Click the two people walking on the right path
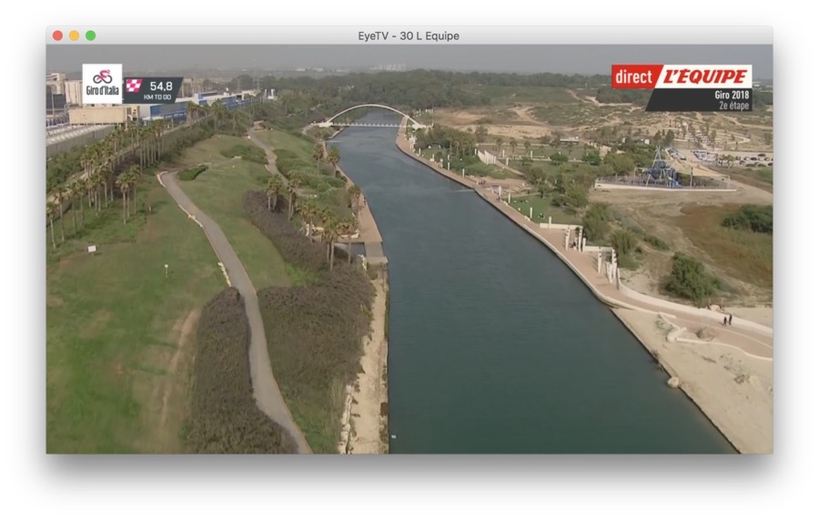 [726, 319]
